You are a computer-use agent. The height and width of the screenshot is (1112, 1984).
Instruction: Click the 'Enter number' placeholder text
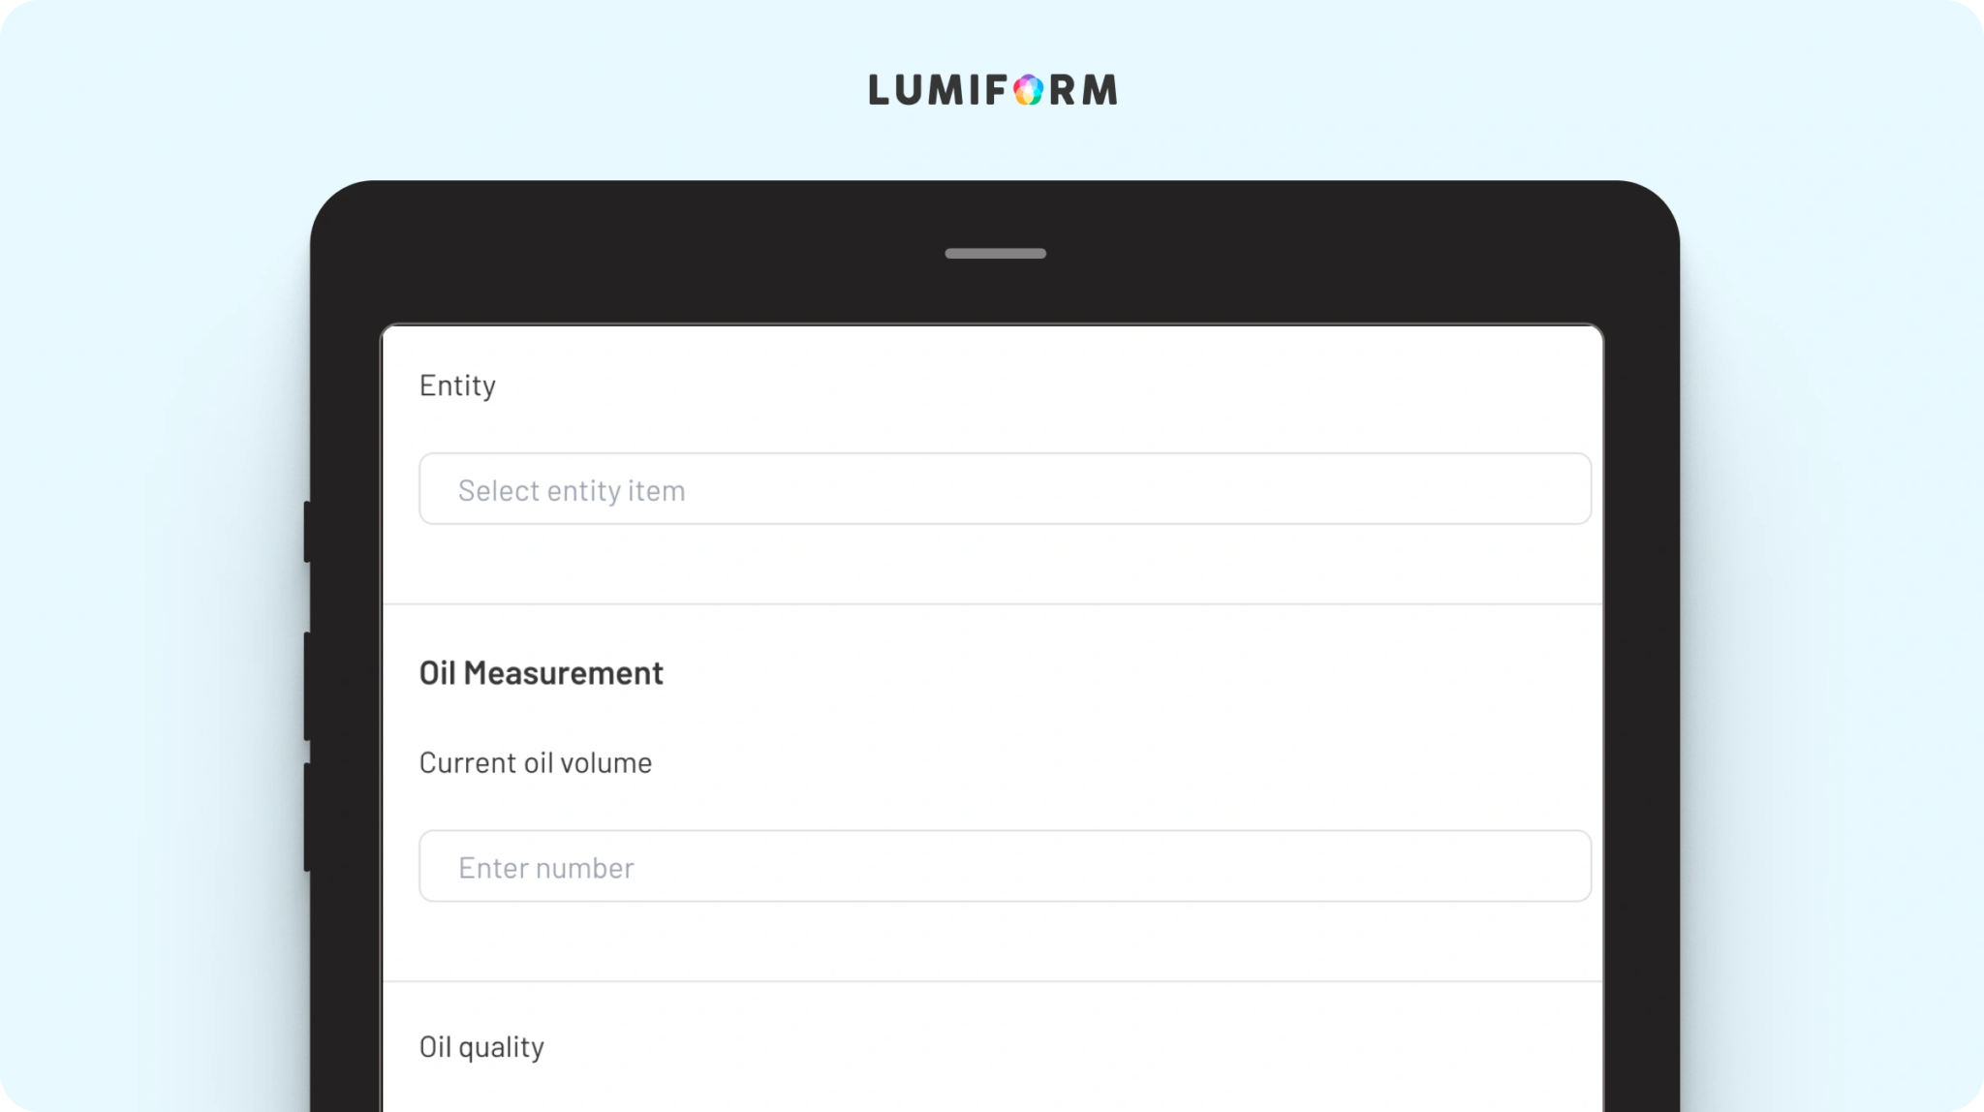point(546,867)
